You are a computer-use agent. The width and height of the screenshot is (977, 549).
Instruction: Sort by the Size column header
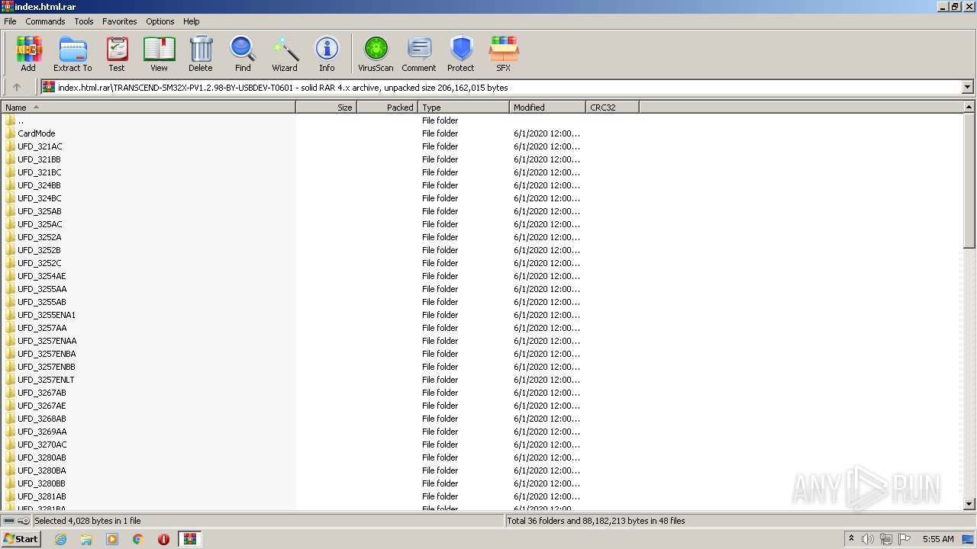326,108
